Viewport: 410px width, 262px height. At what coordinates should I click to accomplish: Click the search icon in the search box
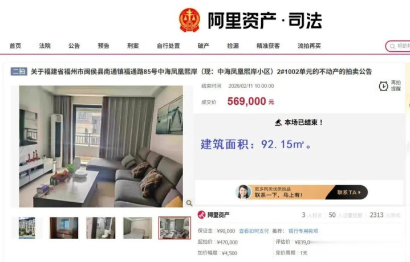tap(392, 47)
